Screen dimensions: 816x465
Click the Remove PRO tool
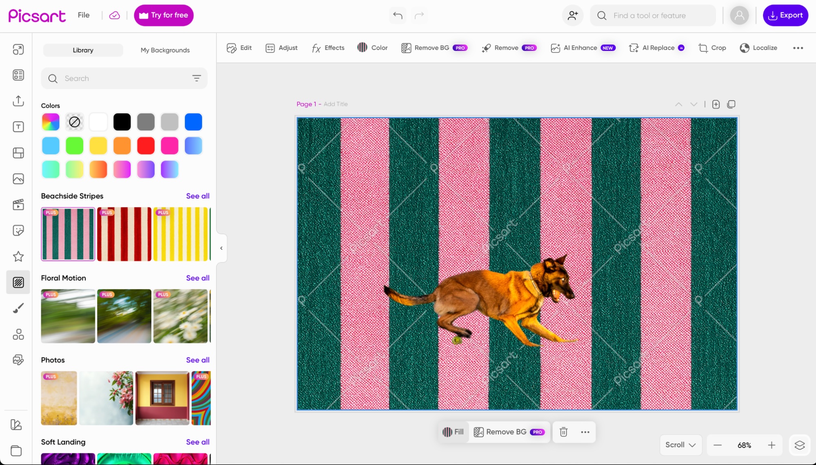point(509,48)
